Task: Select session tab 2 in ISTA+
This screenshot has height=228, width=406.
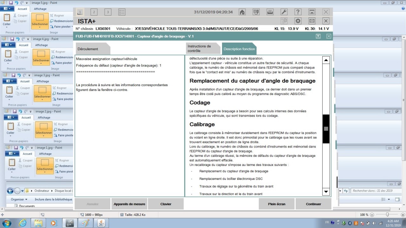Action: click(x=94, y=12)
